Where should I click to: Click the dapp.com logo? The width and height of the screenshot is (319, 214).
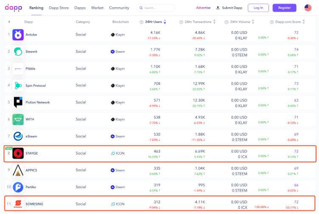coord(14,8)
